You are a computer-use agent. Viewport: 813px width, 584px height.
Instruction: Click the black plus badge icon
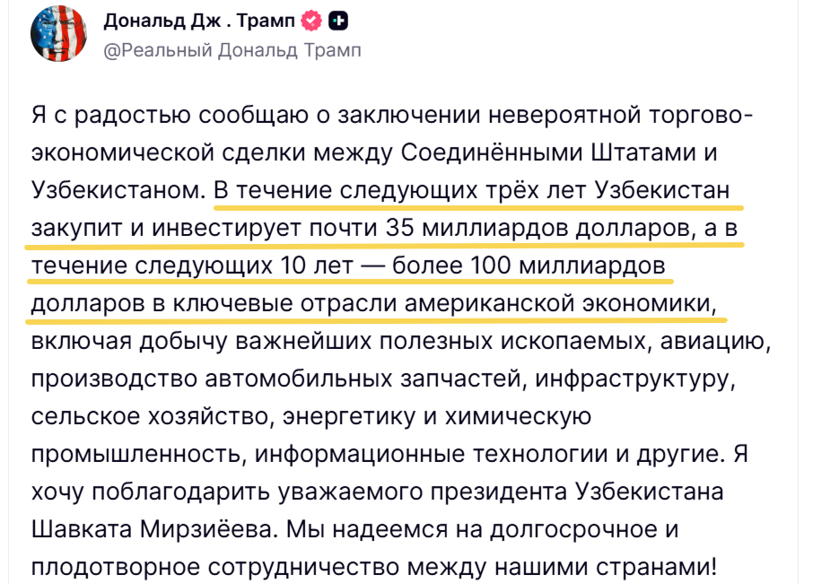[339, 20]
